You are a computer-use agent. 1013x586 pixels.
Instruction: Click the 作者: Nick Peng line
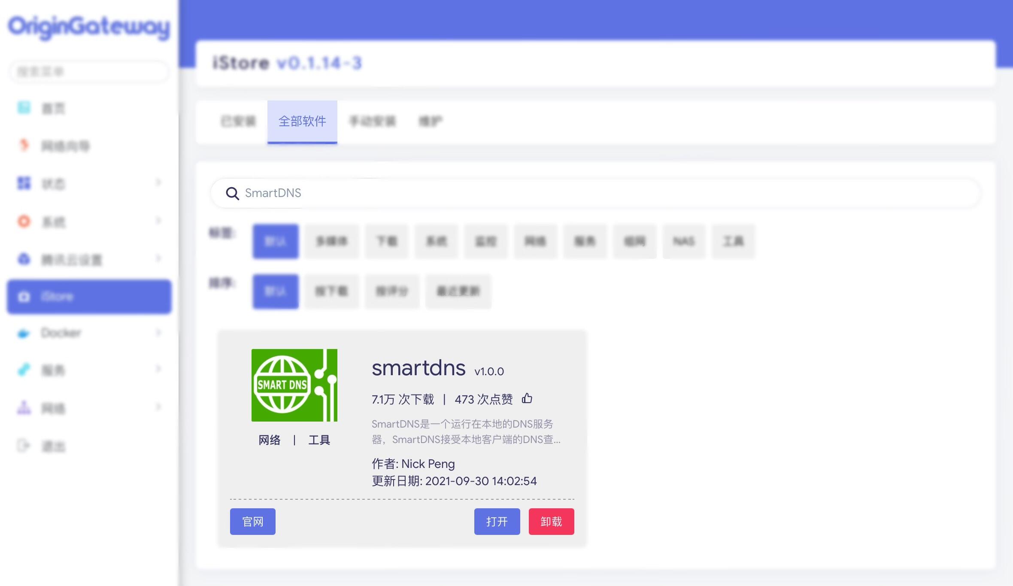(413, 464)
